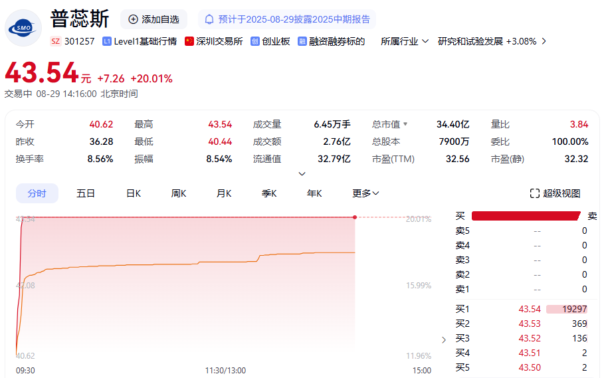This screenshot has height=378, width=604.
Task: Click the latest price dot on chart
Action: pyautogui.click(x=355, y=217)
